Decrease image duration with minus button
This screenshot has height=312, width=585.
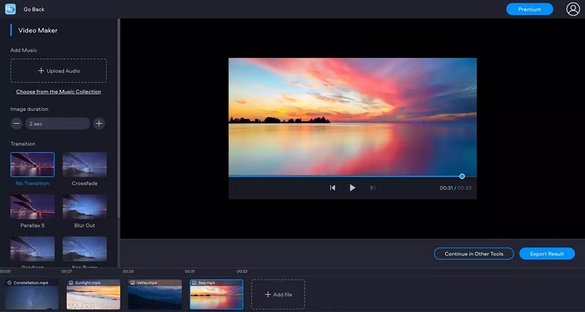[x=17, y=123]
